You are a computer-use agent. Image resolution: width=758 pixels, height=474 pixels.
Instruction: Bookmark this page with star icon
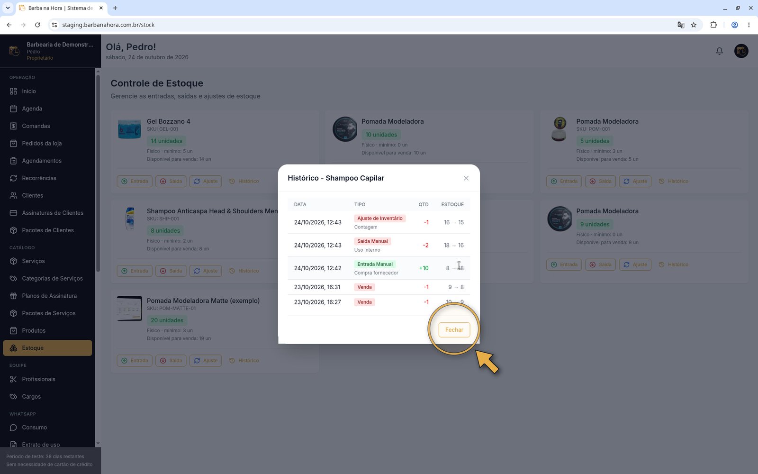[694, 25]
